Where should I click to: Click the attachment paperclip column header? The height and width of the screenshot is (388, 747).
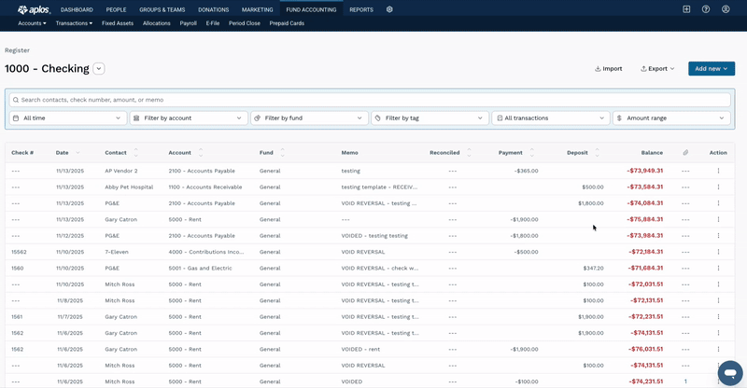click(x=685, y=152)
